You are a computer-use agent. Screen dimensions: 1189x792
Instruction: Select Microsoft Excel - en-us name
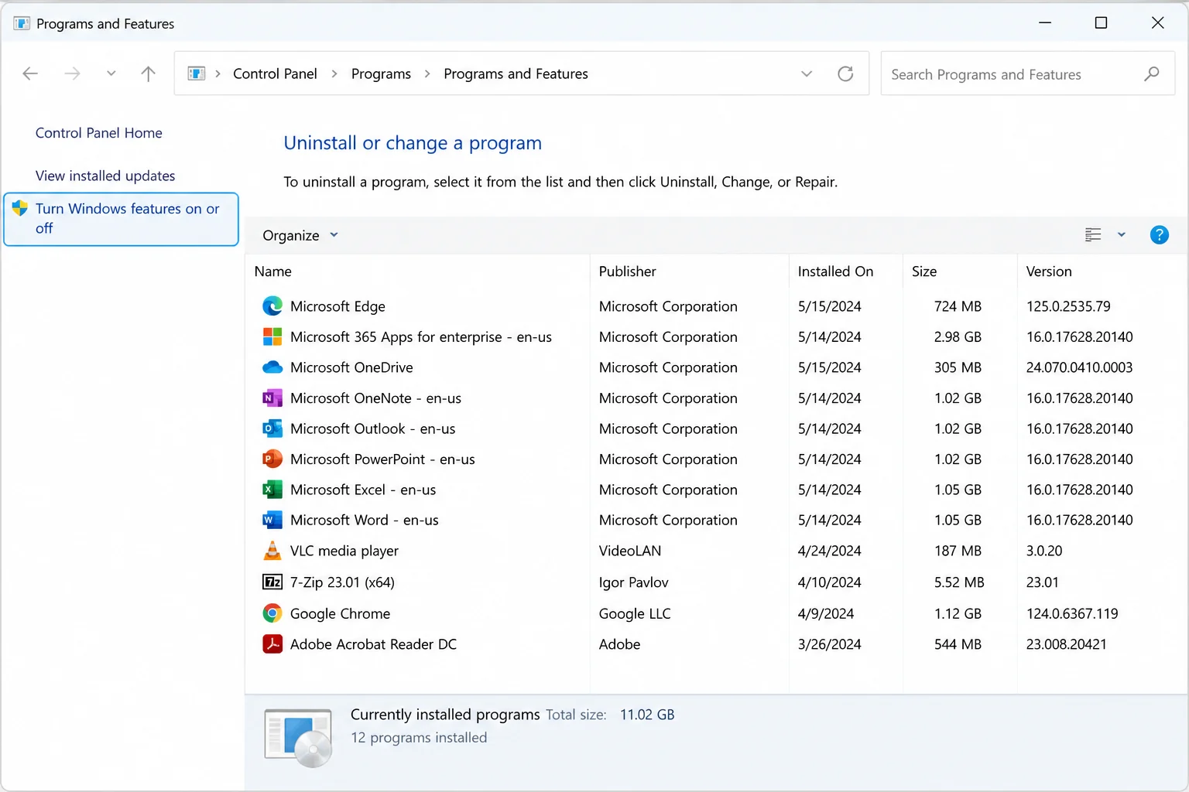point(363,490)
